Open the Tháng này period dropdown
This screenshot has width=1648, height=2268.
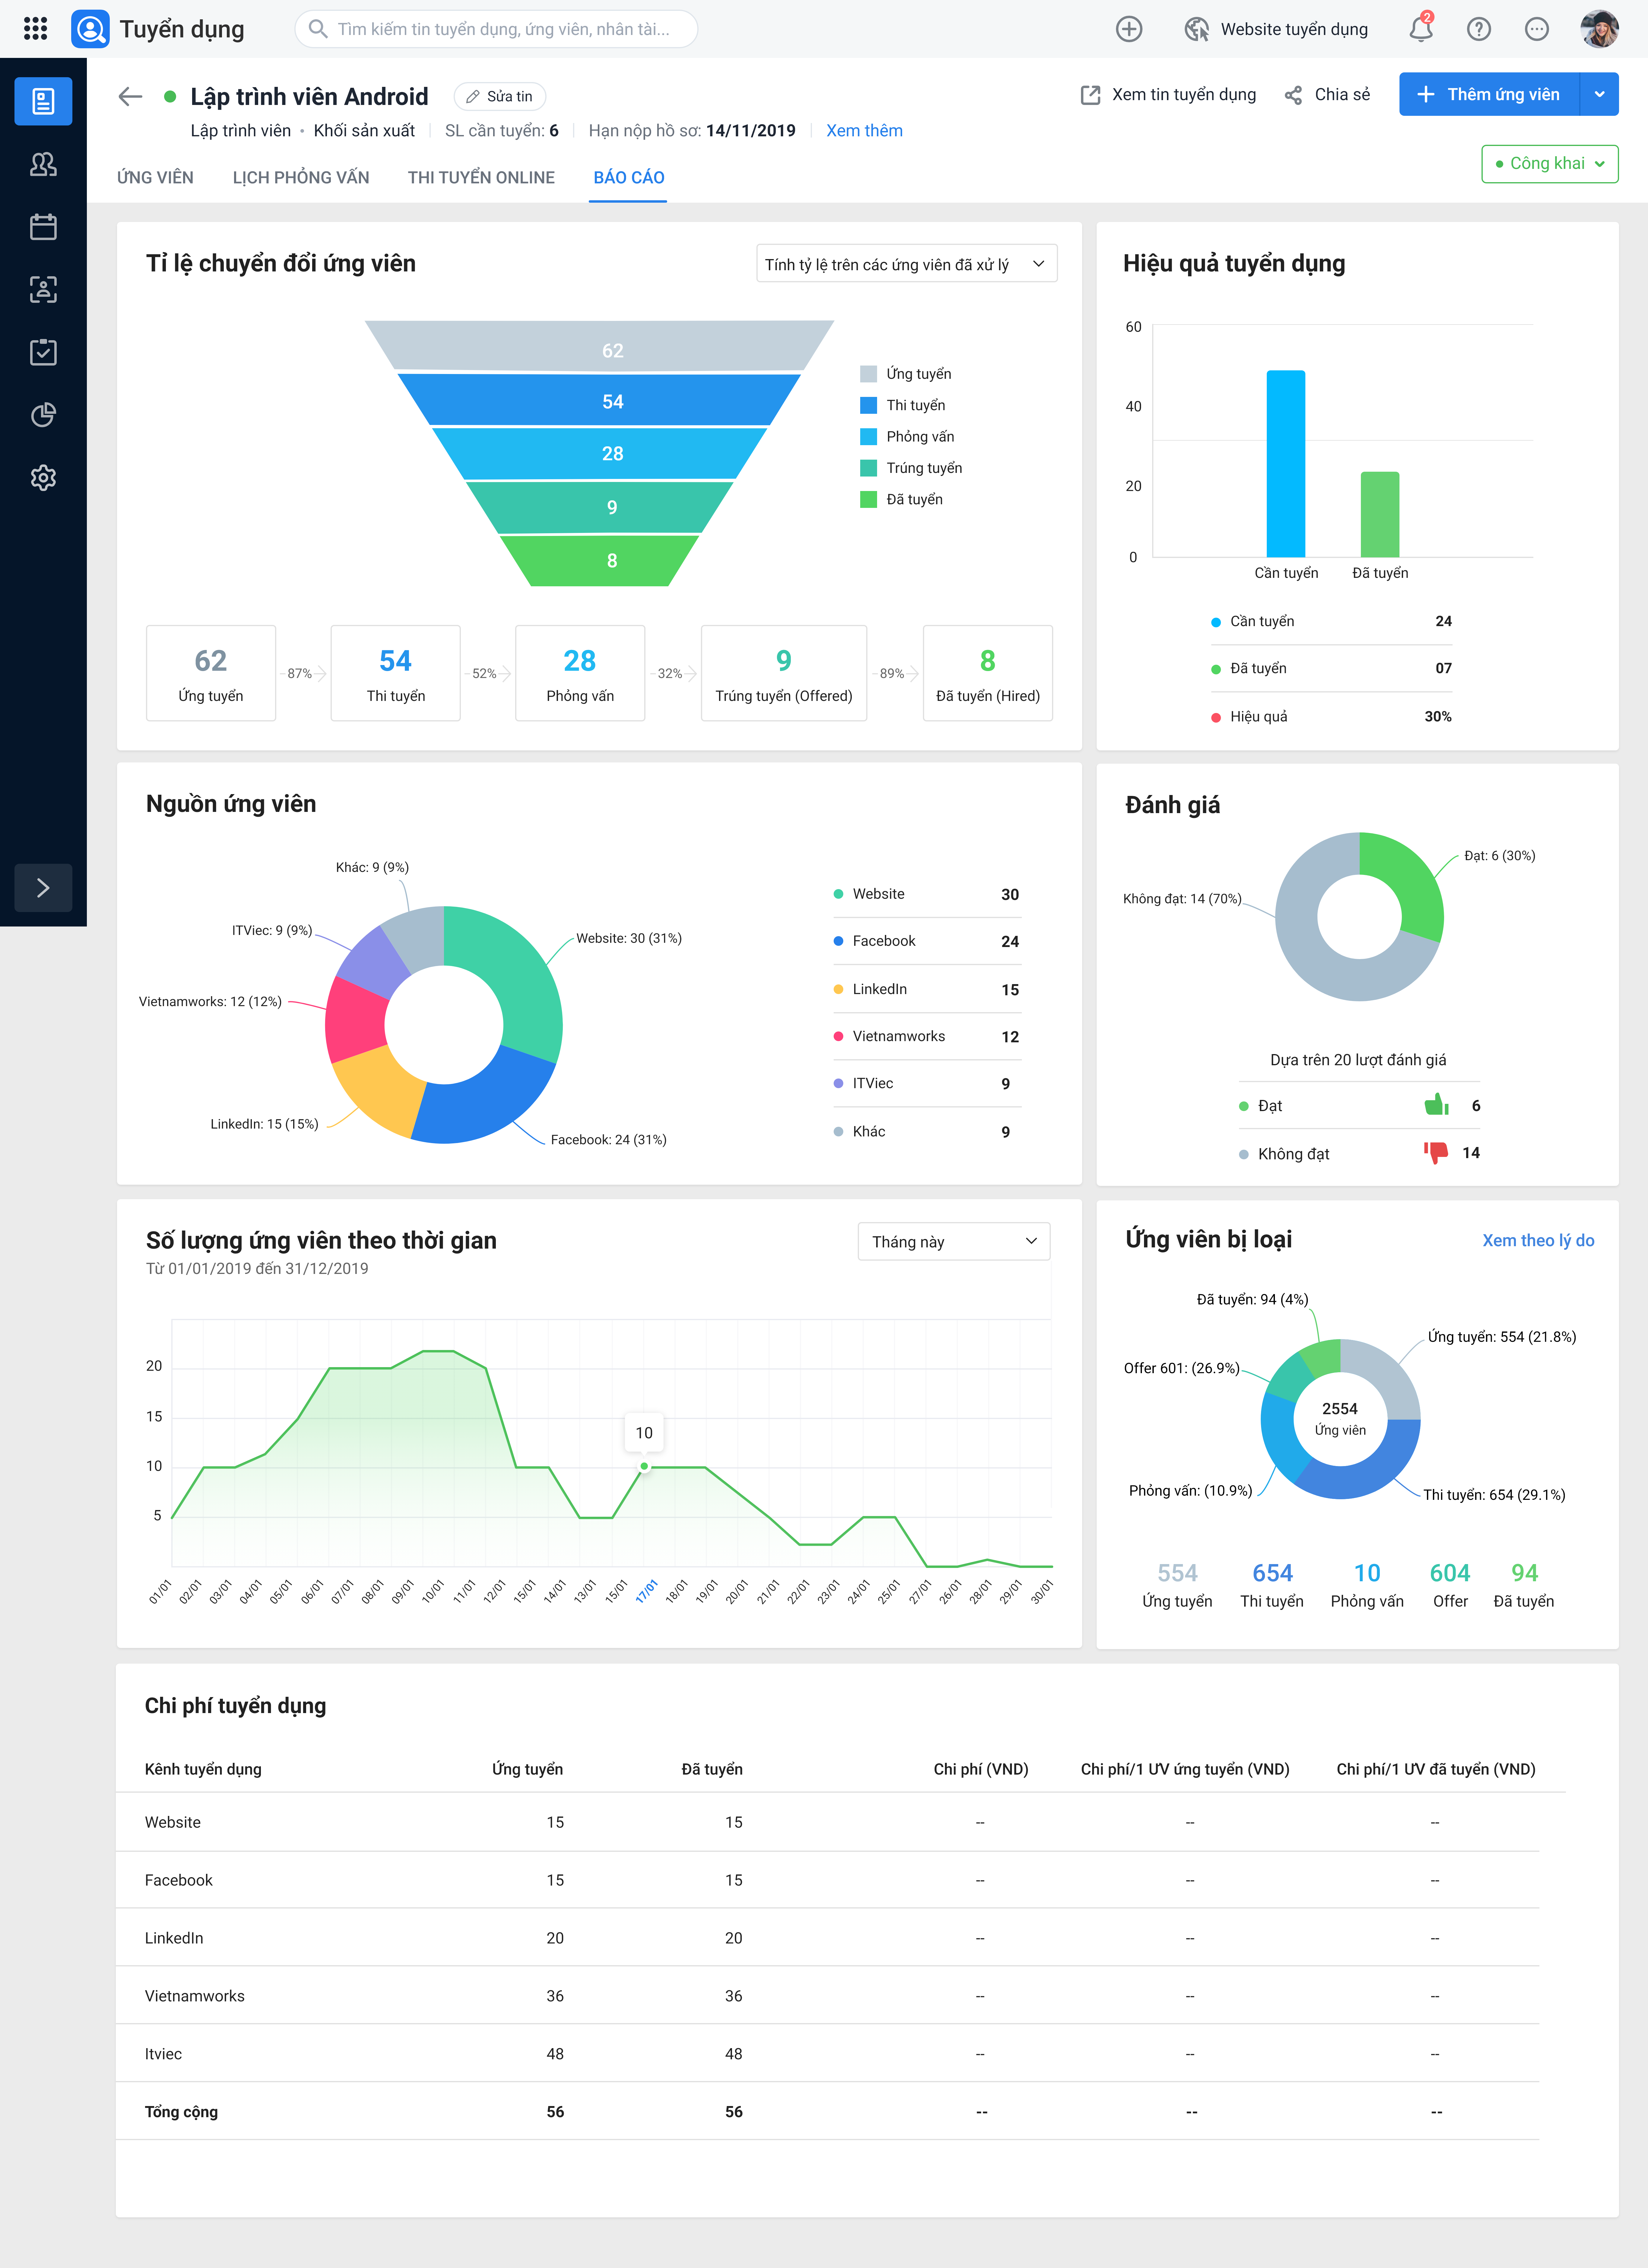954,1241
